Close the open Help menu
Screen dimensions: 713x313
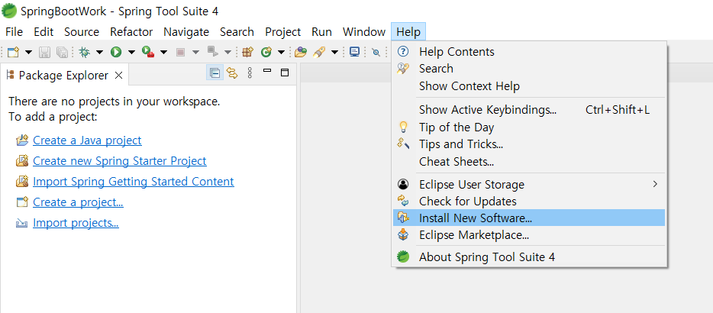[408, 32]
